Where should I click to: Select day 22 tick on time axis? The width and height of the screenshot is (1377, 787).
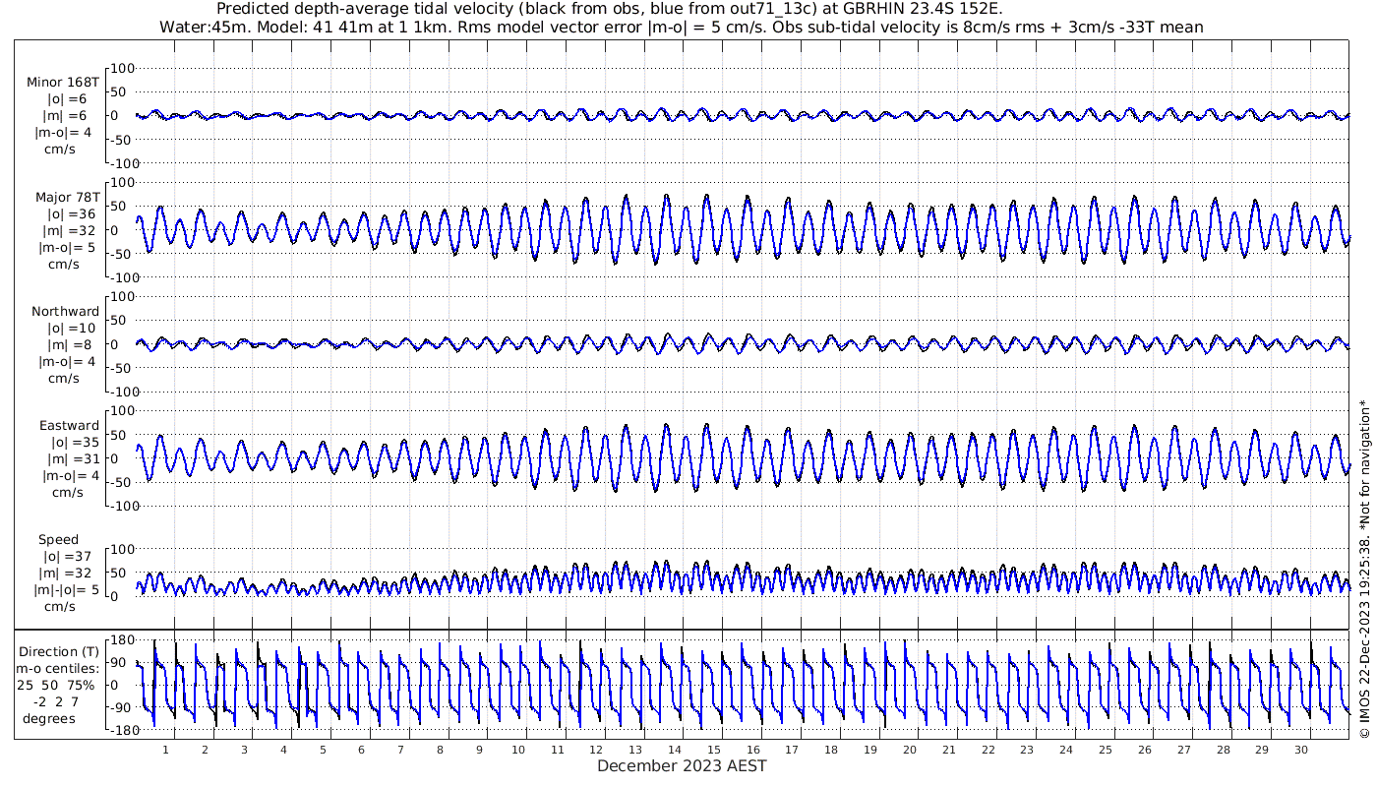(988, 750)
